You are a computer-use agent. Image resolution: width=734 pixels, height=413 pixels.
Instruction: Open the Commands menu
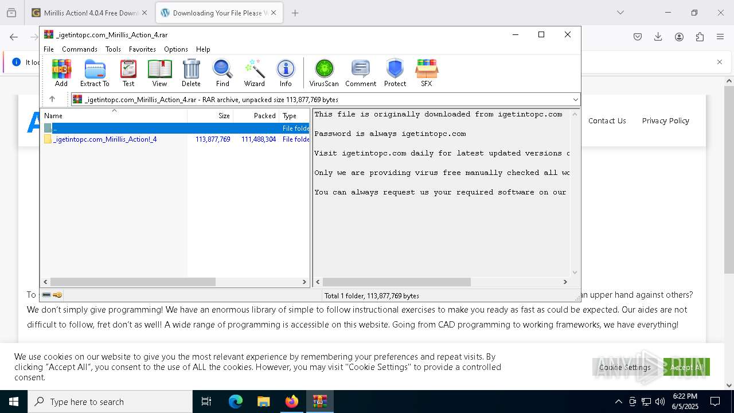(80, 49)
